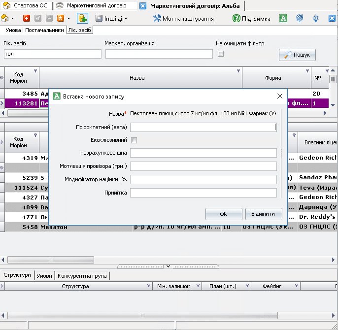Click the orange refresh icon in toolbar
The image size is (338, 330).
coord(60,19)
